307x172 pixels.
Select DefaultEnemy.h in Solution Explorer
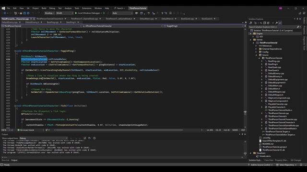(275, 76)
